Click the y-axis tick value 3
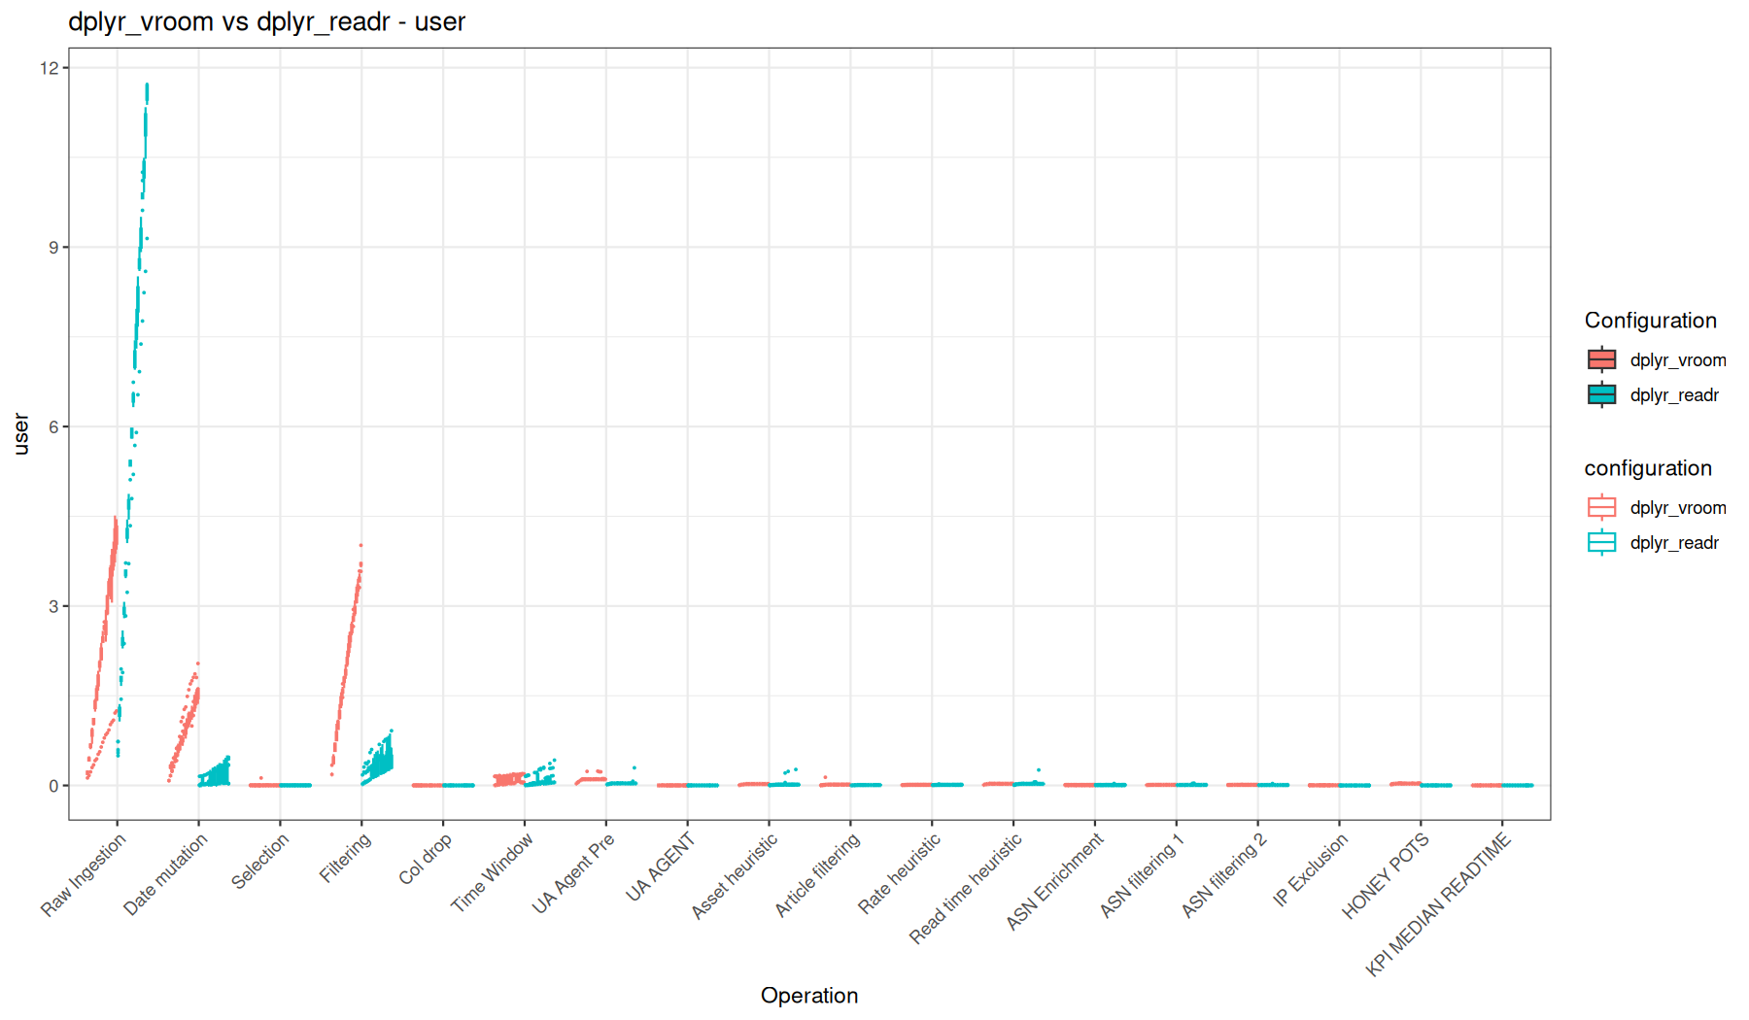 pyautogui.click(x=53, y=606)
